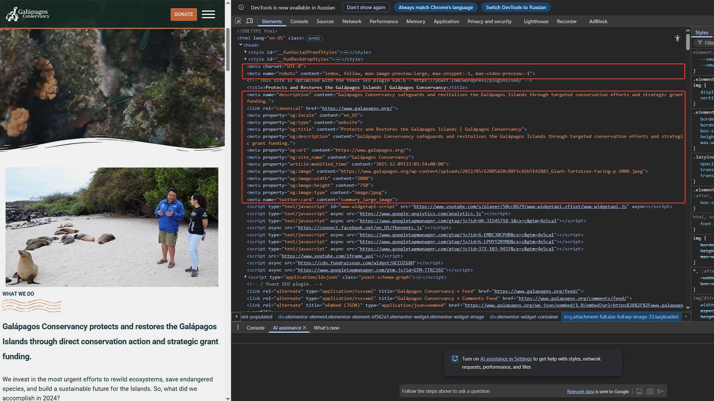Click the add image icon in AI input
Viewport: 714px width, 401px height.
[x=639, y=391]
